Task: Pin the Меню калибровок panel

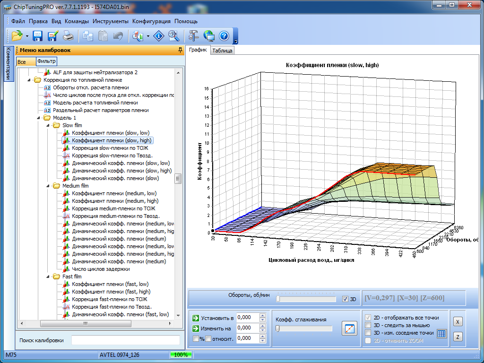Action: tap(180, 50)
